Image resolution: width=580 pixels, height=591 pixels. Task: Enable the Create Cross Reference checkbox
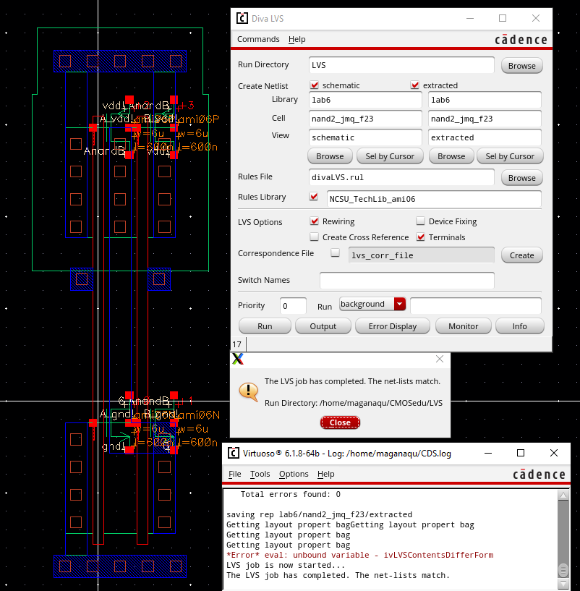(x=314, y=237)
